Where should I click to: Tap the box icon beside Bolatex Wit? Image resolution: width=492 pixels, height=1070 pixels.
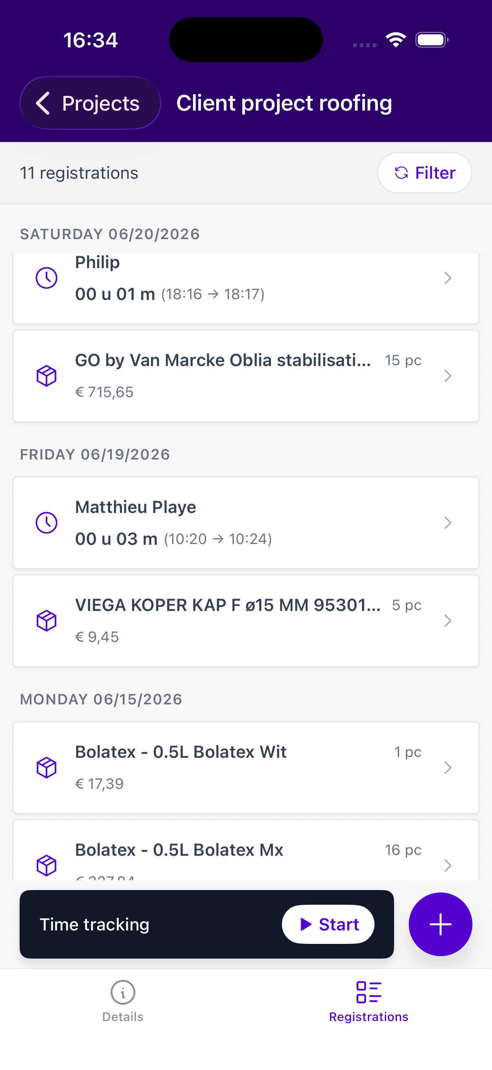click(x=47, y=767)
